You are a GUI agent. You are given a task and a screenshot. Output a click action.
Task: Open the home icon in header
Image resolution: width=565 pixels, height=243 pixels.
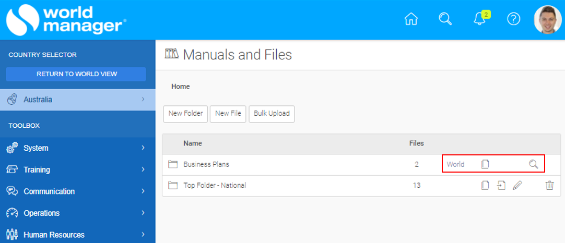coord(411,19)
